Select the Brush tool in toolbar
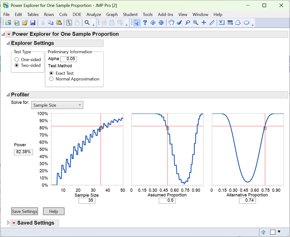 click(179, 23)
